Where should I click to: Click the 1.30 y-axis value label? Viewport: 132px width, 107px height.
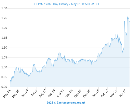point(4,8)
